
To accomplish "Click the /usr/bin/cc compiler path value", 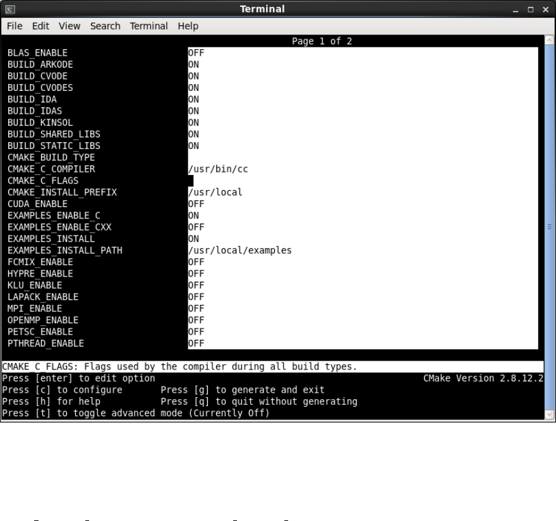I will tap(218, 169).
